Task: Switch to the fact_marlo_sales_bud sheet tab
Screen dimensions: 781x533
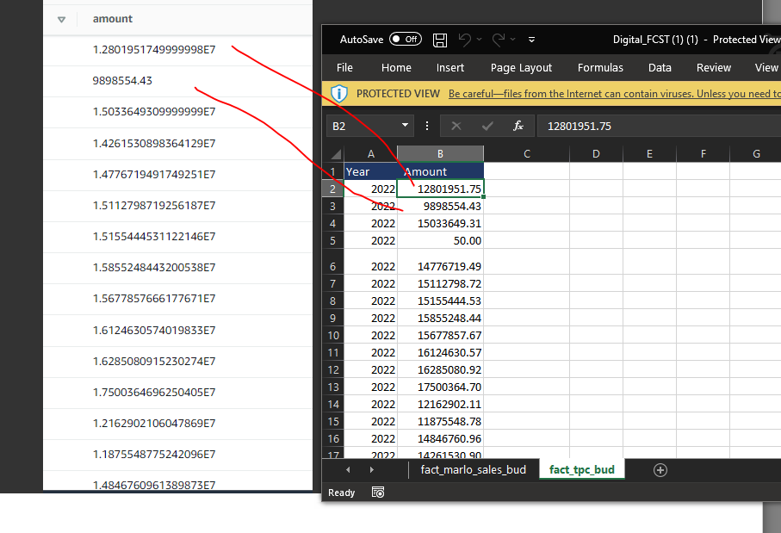Action: pos(474,470)
